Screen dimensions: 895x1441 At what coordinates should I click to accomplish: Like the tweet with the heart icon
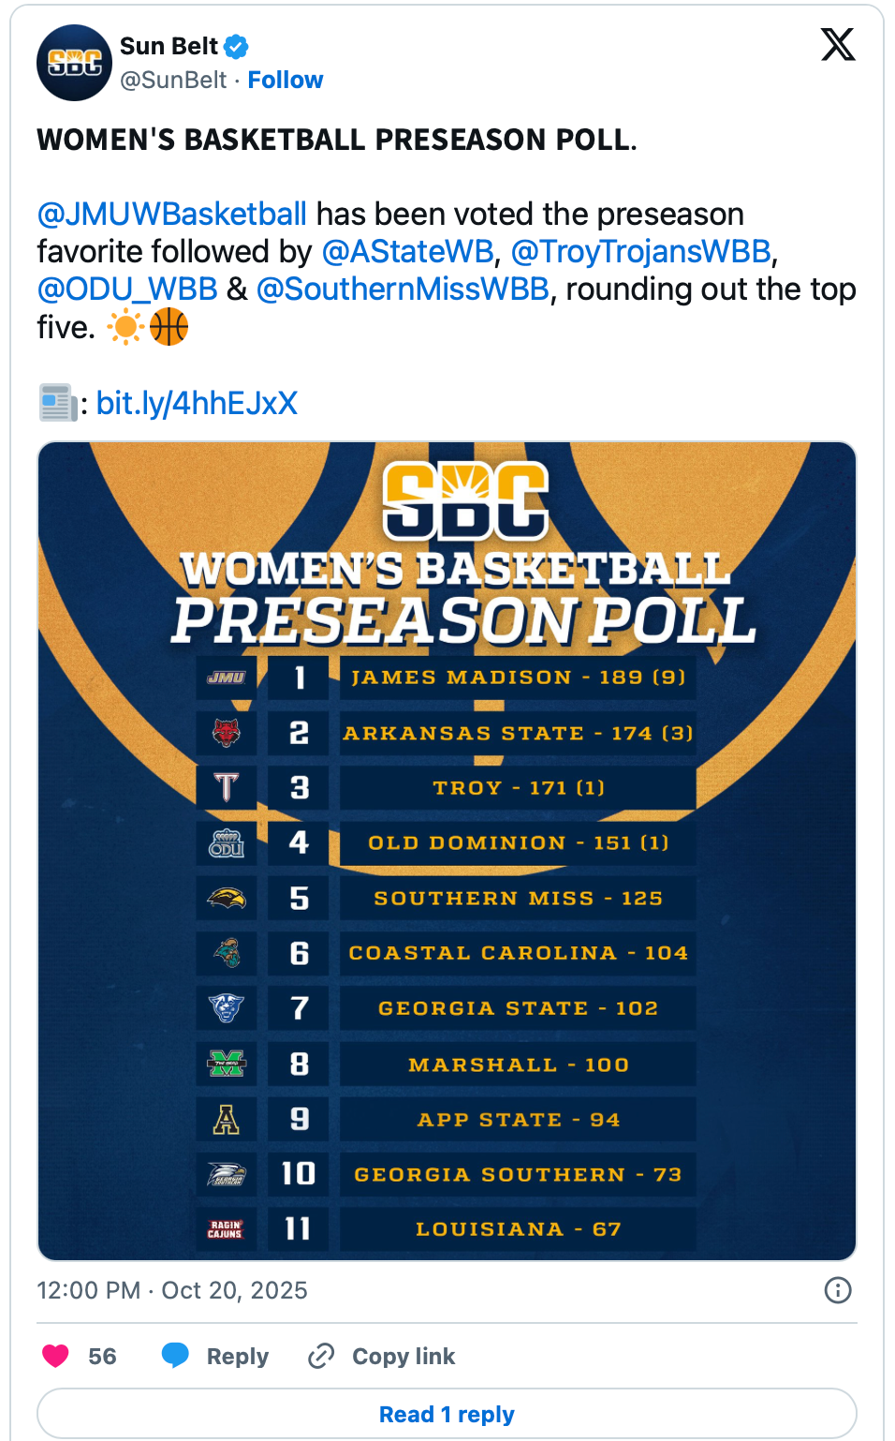[56, 1356]
